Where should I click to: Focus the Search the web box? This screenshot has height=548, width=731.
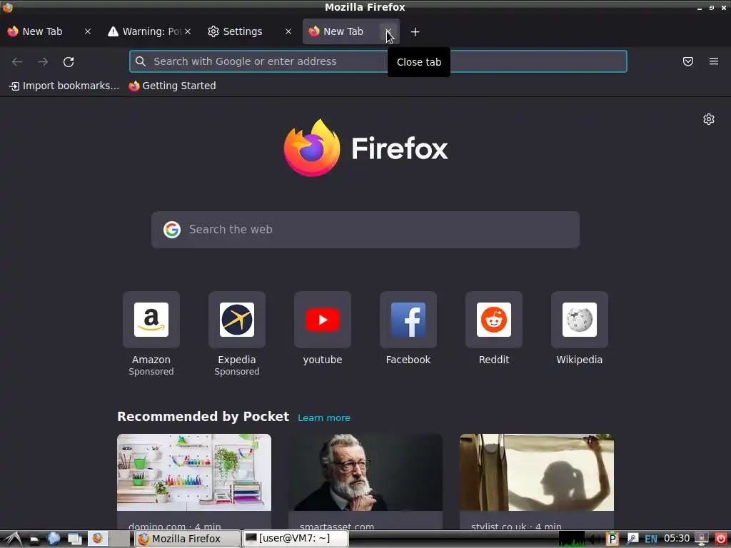365,230
